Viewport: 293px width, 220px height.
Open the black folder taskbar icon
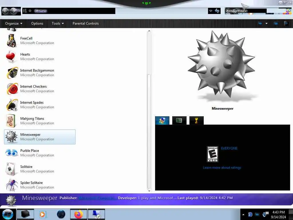coord(25,214)
